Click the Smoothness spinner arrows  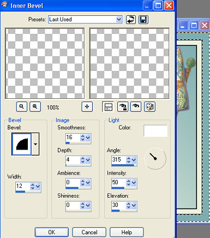(x=83, y=138)
